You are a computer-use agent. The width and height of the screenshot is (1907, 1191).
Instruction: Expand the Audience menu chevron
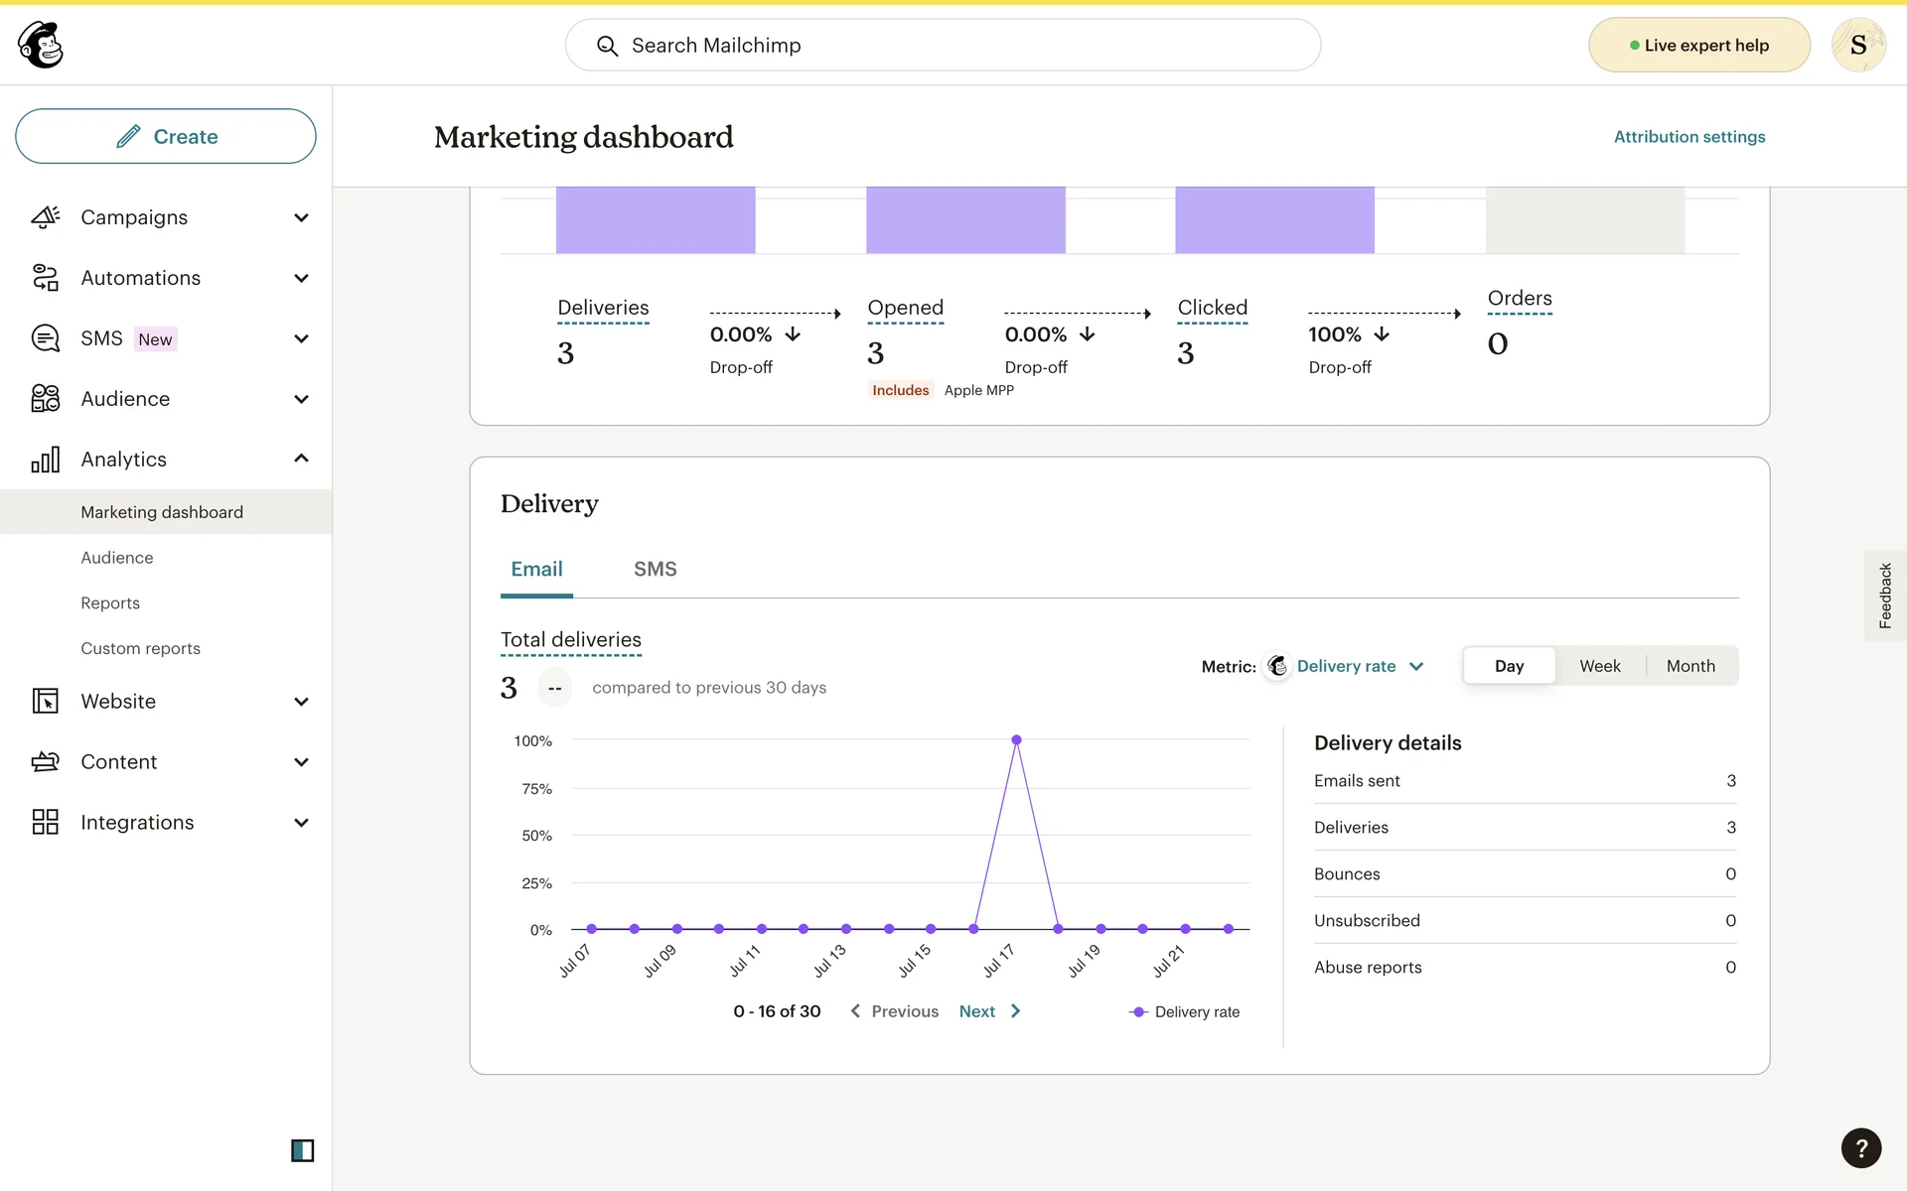tap(301, 399)
